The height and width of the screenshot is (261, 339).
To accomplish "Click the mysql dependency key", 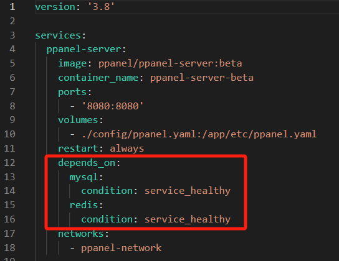I will (x=84, y=177).
